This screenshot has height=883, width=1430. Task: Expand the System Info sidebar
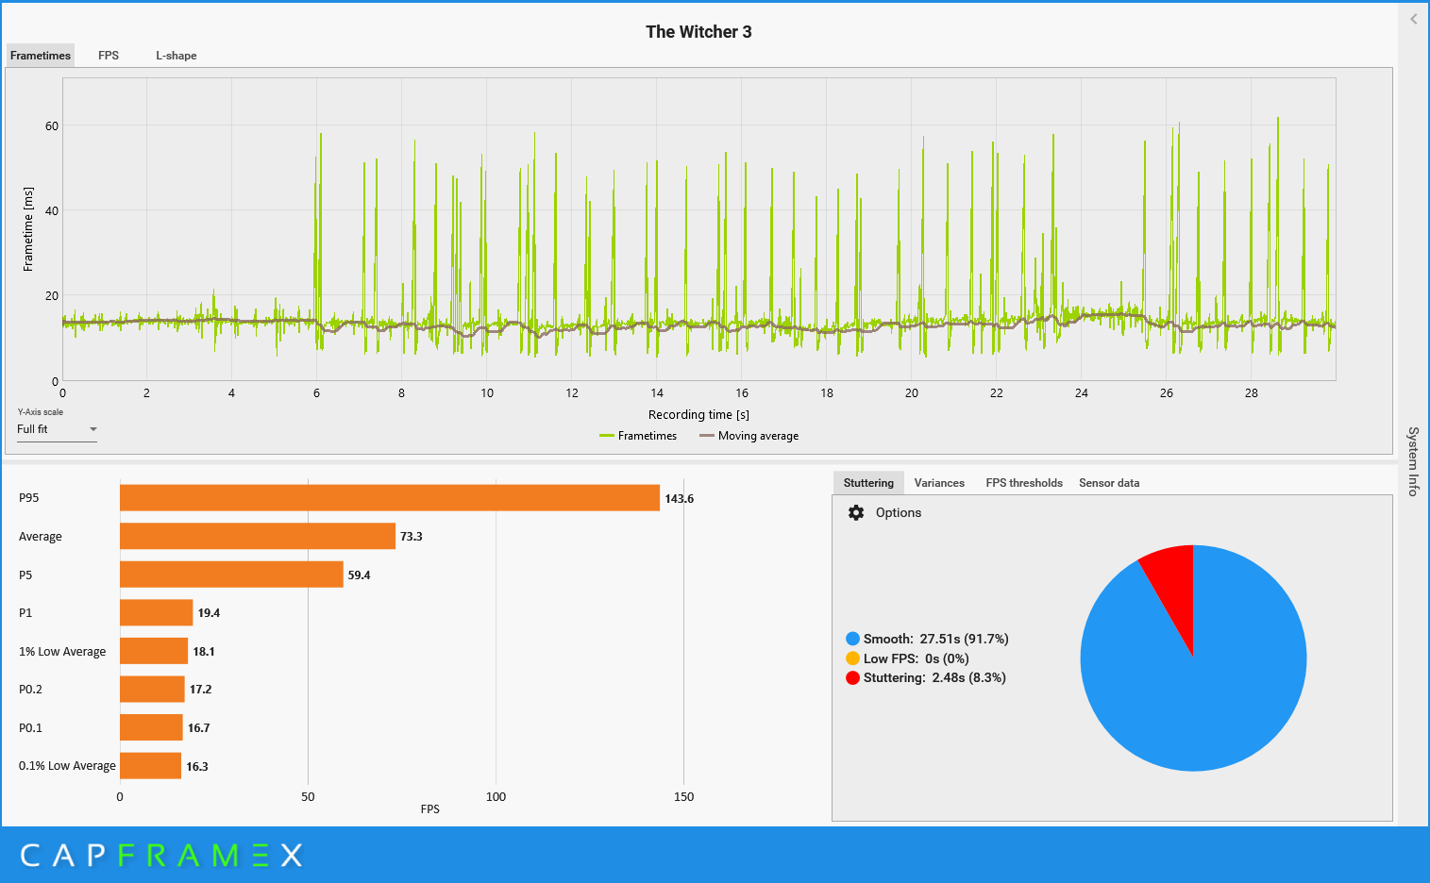pyautogui.click(x=1413, y=460)
